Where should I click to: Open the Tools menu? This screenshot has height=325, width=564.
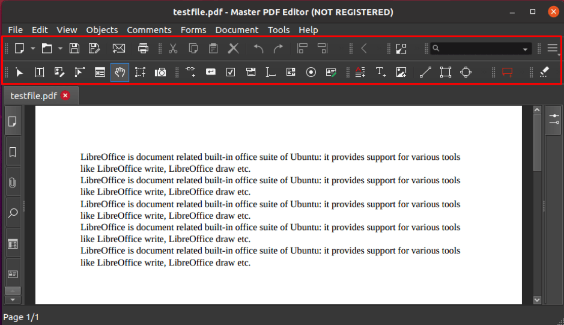click(279, 30)
